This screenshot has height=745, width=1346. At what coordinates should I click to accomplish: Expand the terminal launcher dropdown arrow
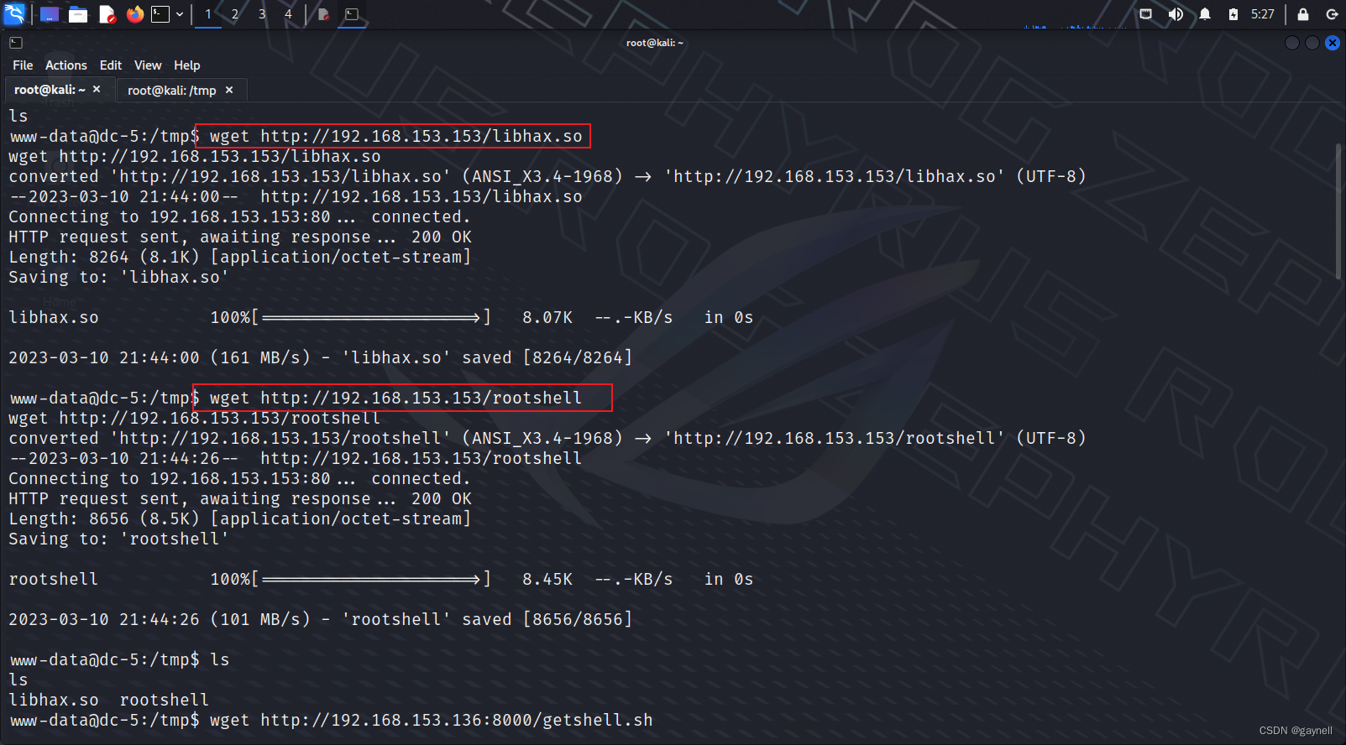(x=180, y=14)
